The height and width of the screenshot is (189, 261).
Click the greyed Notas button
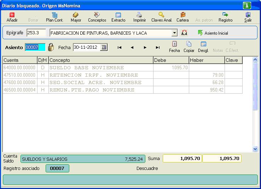pos(218,51)
